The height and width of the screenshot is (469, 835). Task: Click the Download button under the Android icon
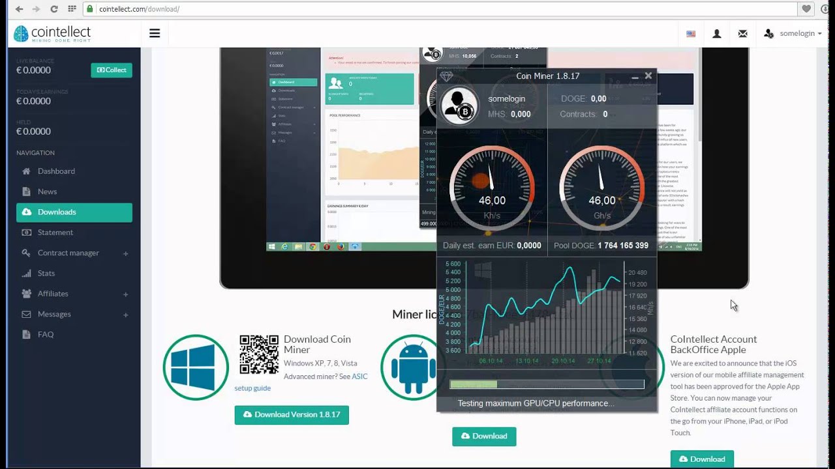pos(484,436)
